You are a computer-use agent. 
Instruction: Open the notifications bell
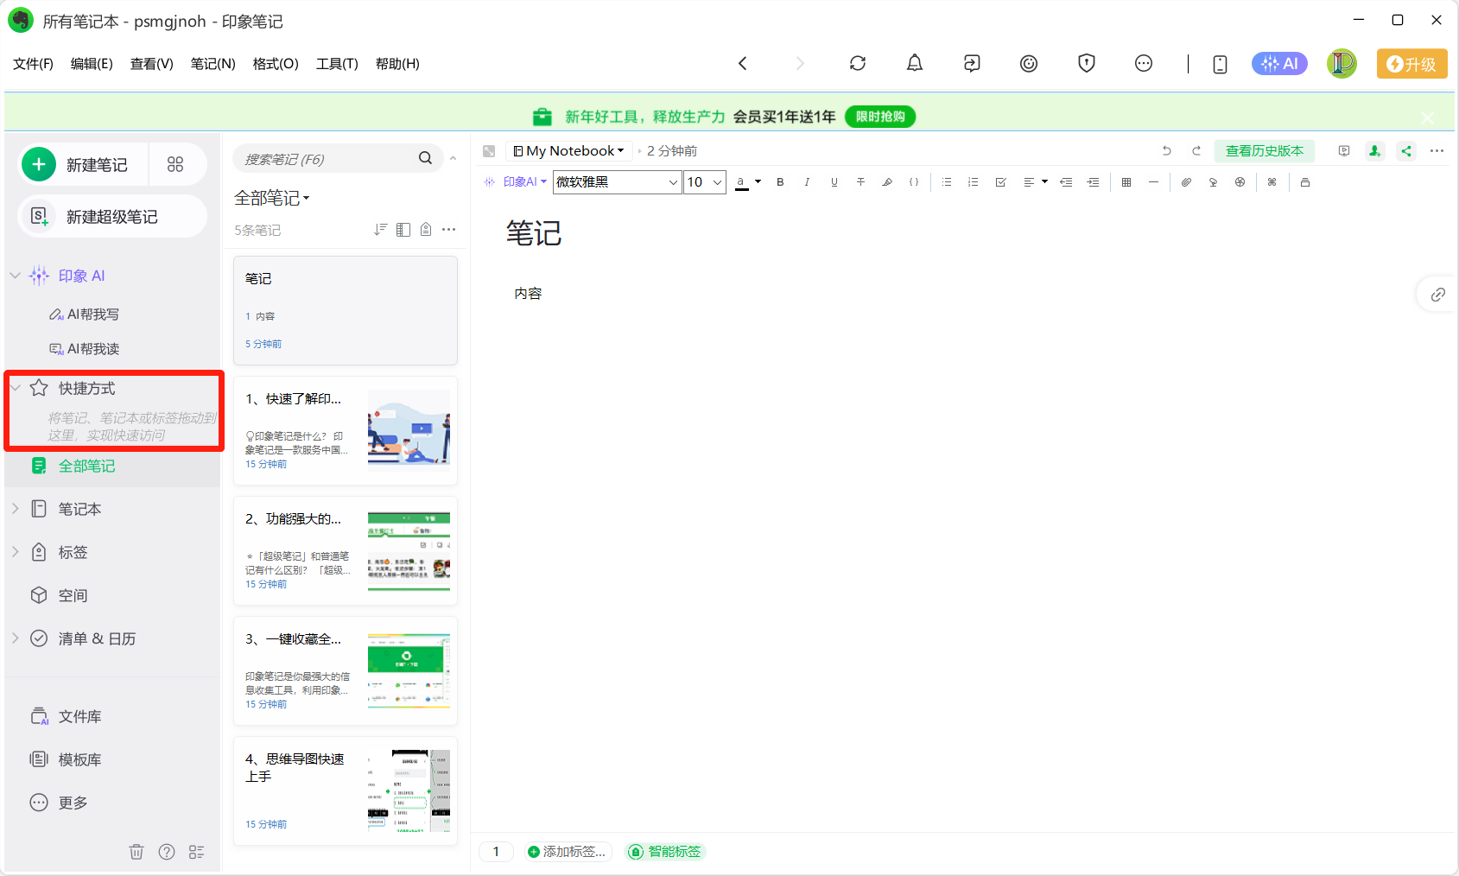[x=914, y=63]
